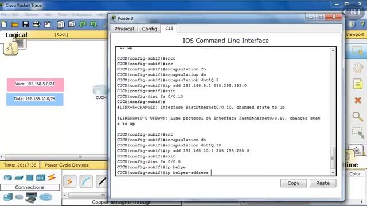
Task: Select the Custom Made Devices category
Action: [31, 197]
